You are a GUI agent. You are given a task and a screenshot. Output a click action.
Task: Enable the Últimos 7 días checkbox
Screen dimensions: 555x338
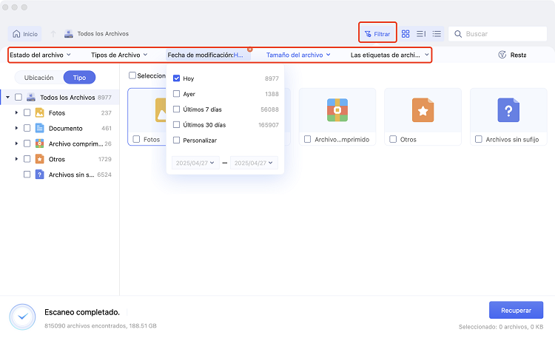[x=176, y=109]
